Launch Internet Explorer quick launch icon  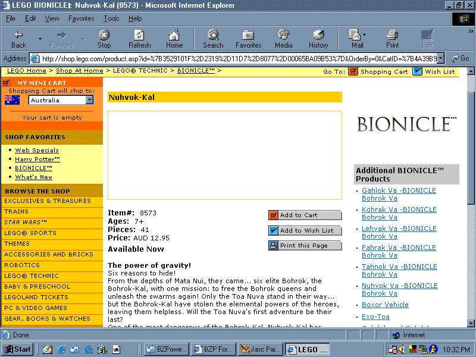61,350
